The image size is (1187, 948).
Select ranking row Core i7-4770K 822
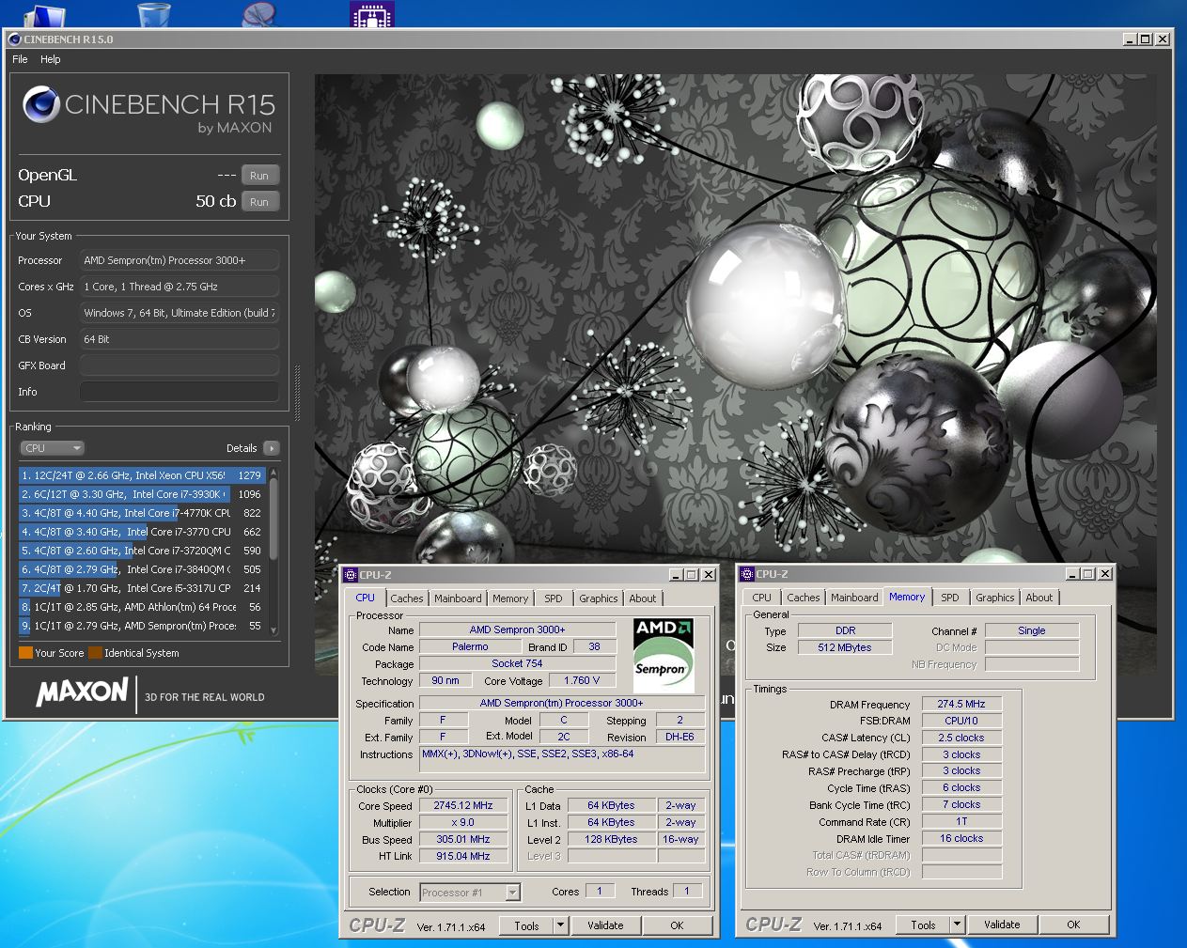pos(142,513)
